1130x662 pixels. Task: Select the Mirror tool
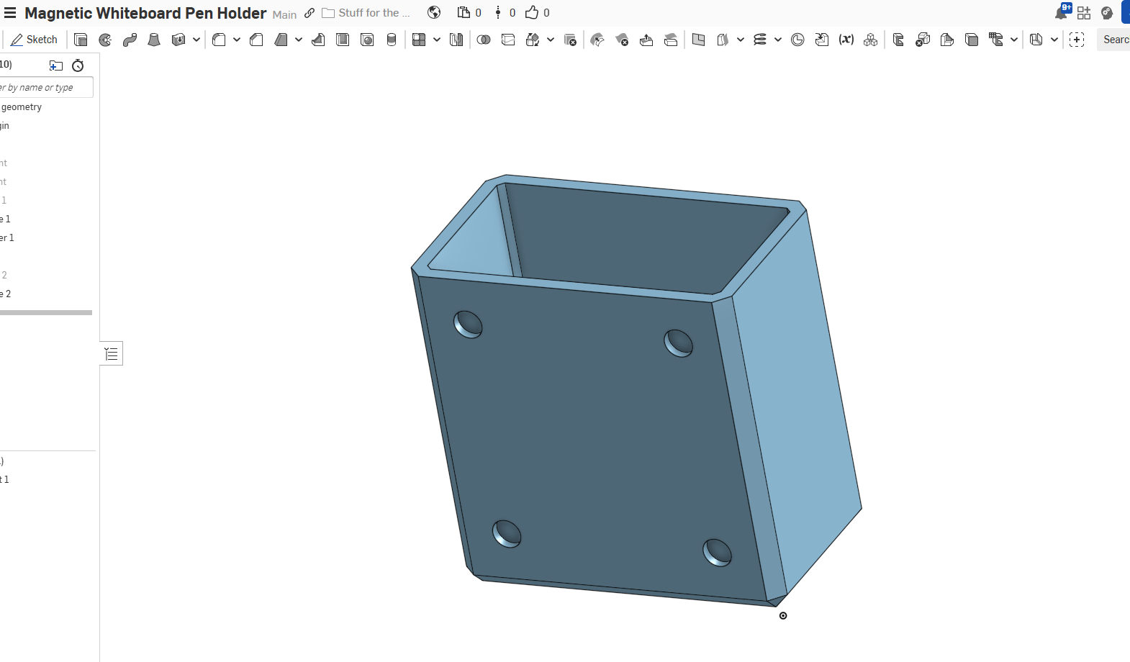(x=456, y=40)
